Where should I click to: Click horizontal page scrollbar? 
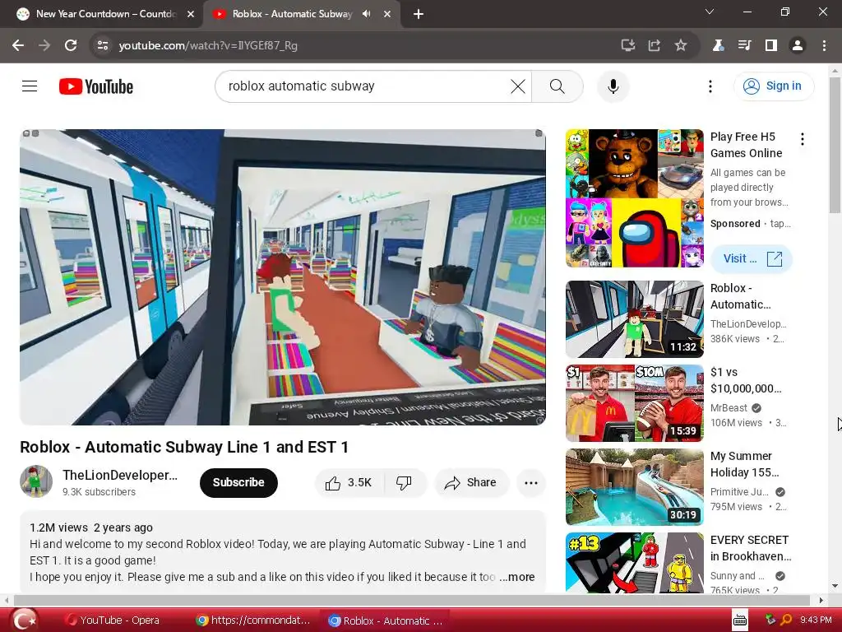tap(412, 600)
